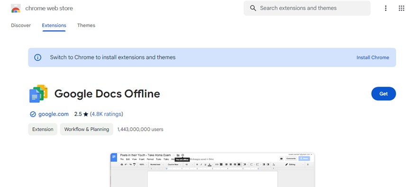The height and width of the screenshot is (187, 406).
Task: Open the three-dot more options menu
Action: click(386, 8)
